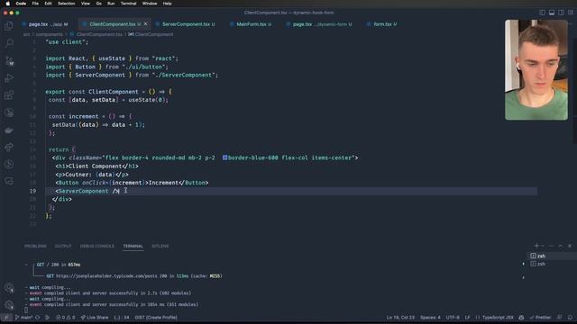Image resolution: width=577 pixels, height=324 pixels.
Task: Click the border-blue-600 color swatch
Action: [224, 157]
